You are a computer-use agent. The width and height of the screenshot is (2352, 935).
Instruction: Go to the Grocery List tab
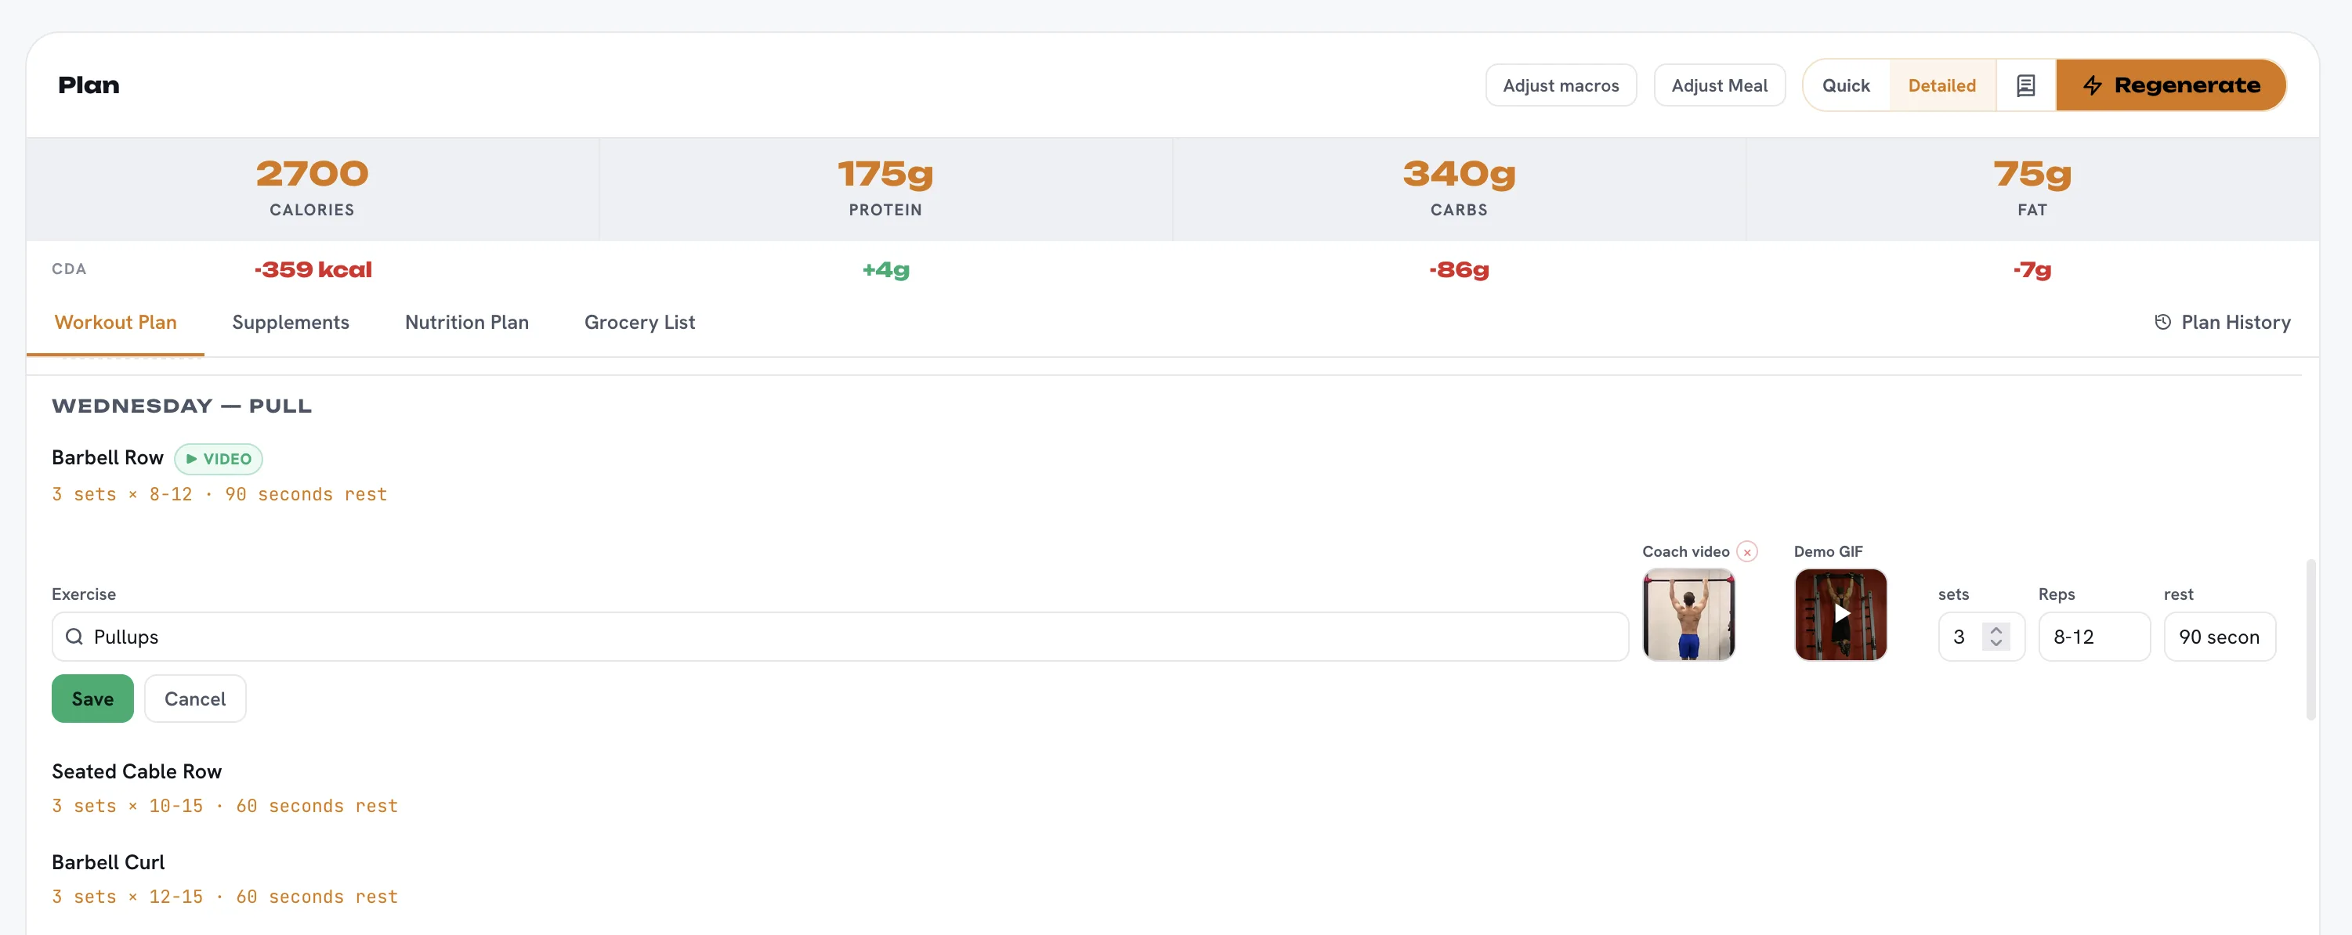[x=639, y=322]
